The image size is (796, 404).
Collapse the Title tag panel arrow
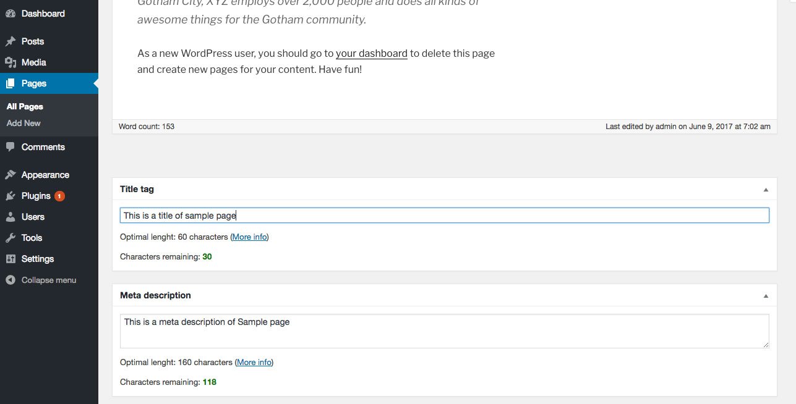click(x=766, y=190)
